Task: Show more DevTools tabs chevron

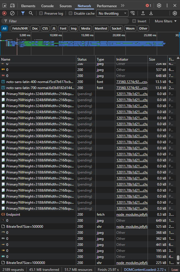Action: (x=123, y=6)
